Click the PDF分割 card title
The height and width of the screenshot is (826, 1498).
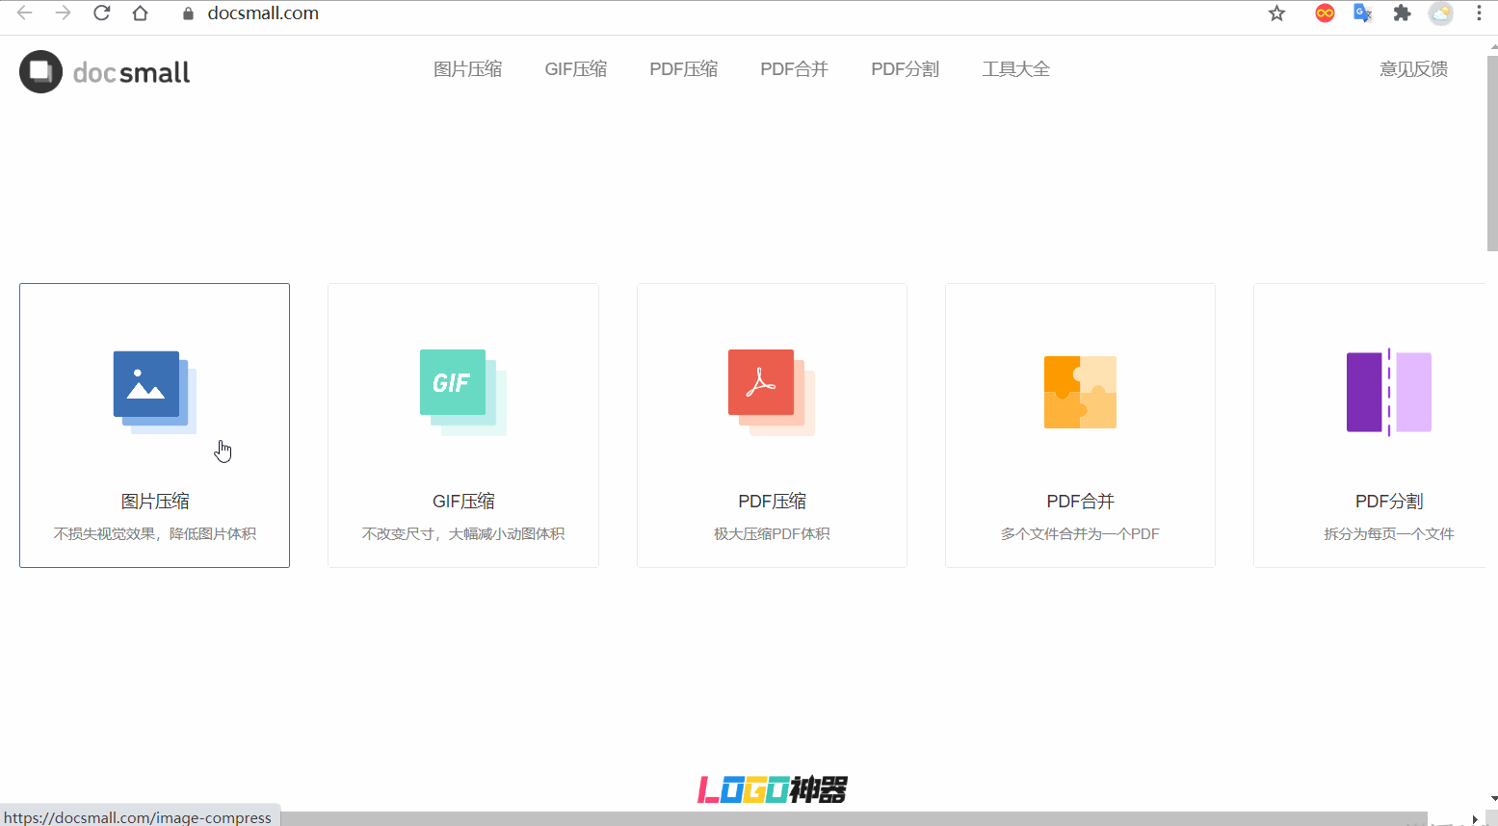(1388, 502)
